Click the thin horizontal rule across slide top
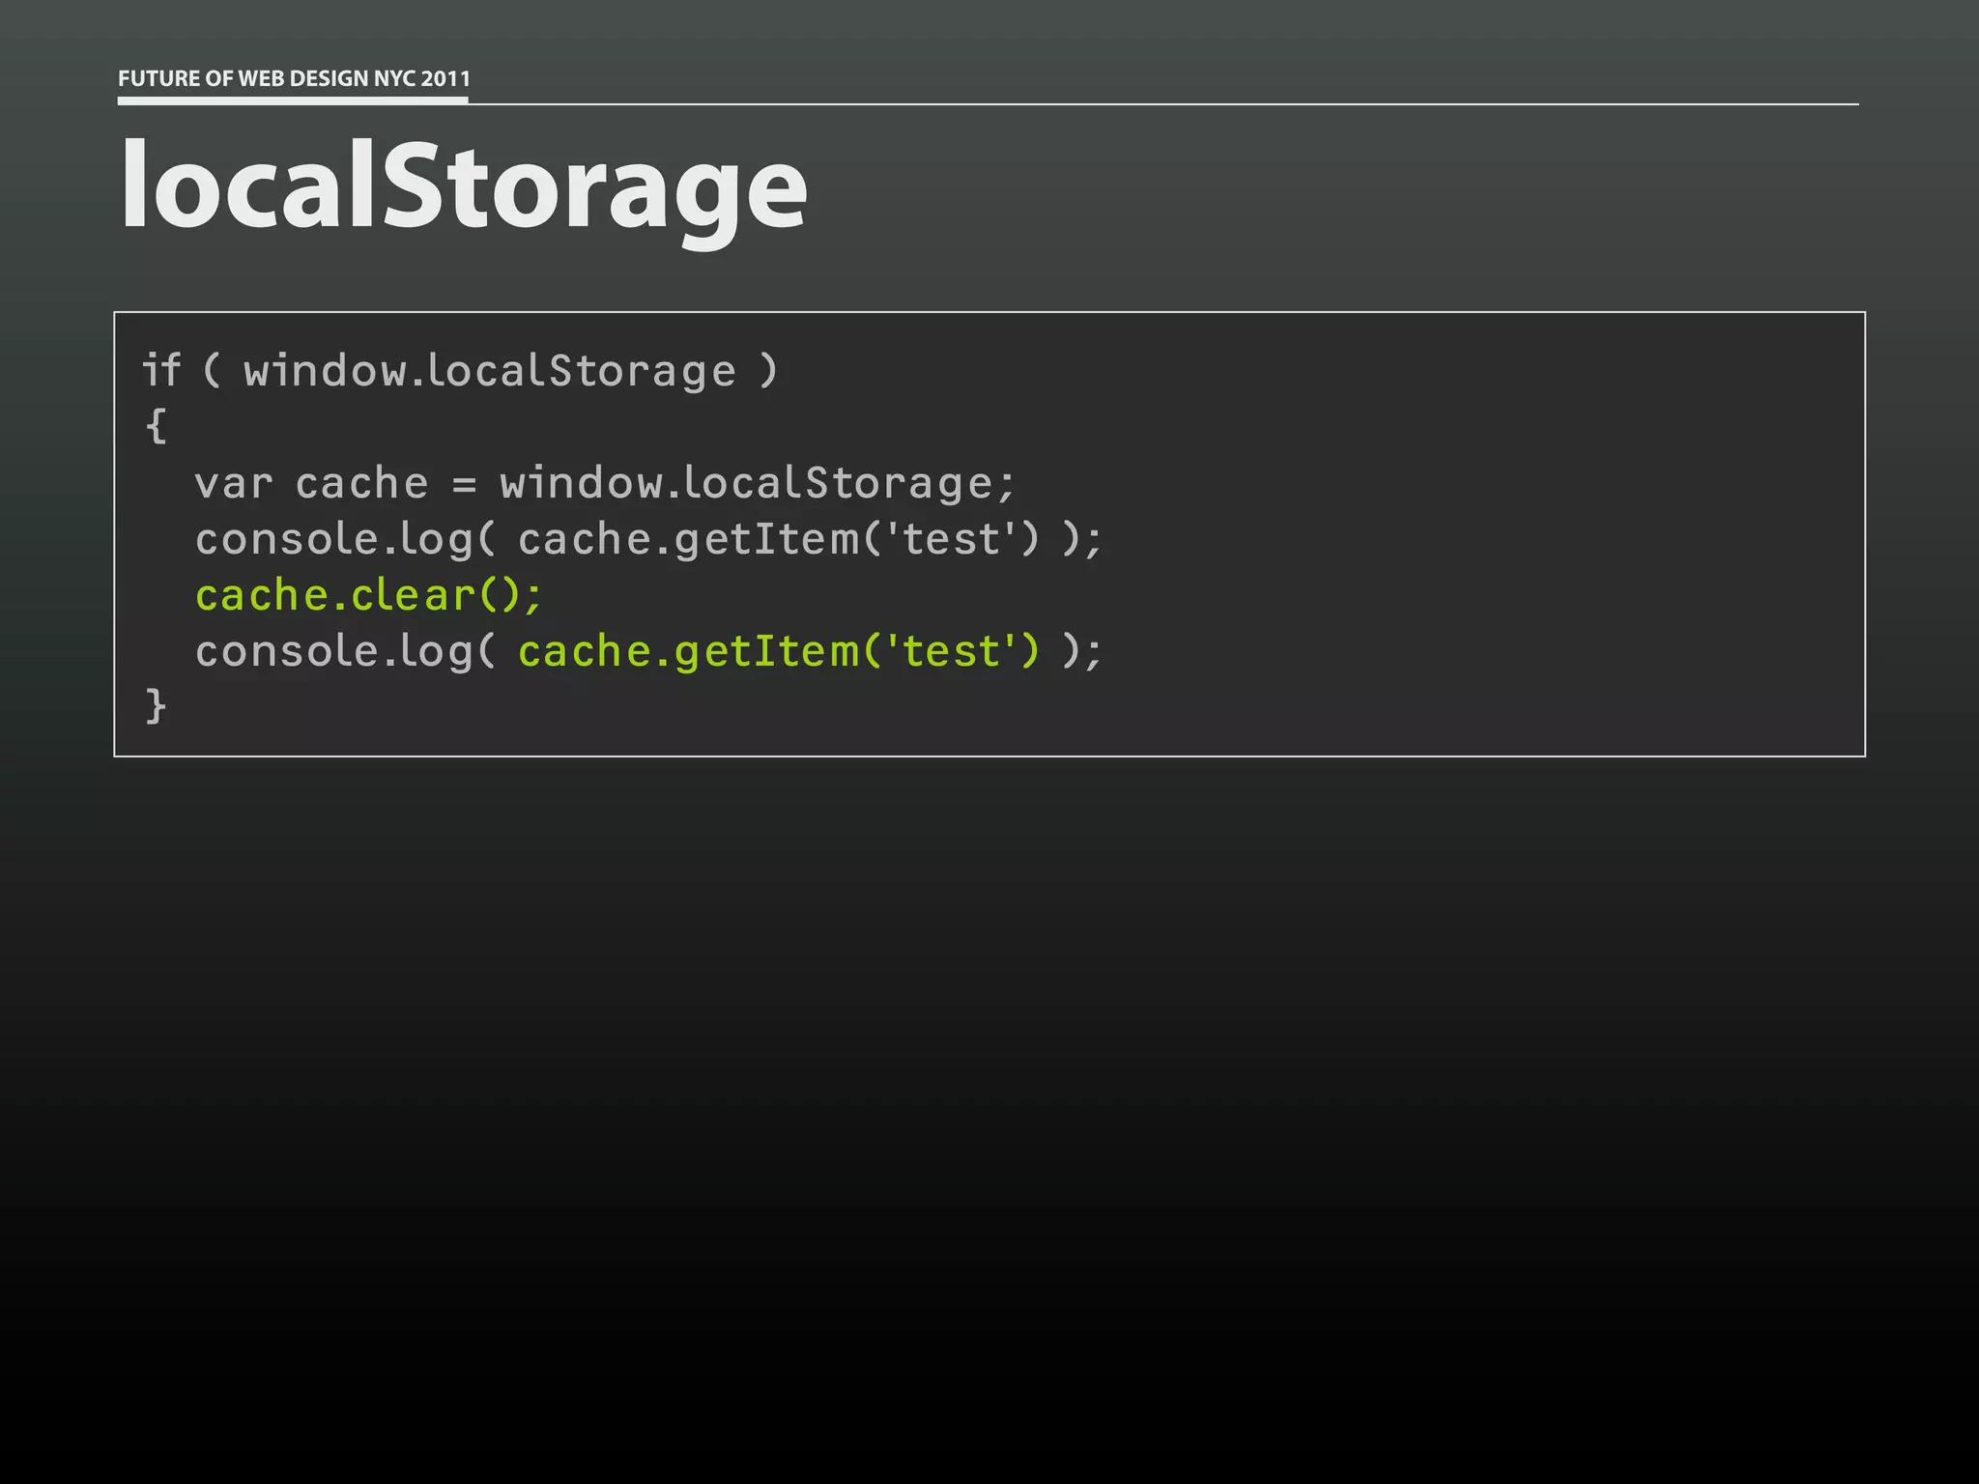1979x1484 pixels. (1160, 103)
